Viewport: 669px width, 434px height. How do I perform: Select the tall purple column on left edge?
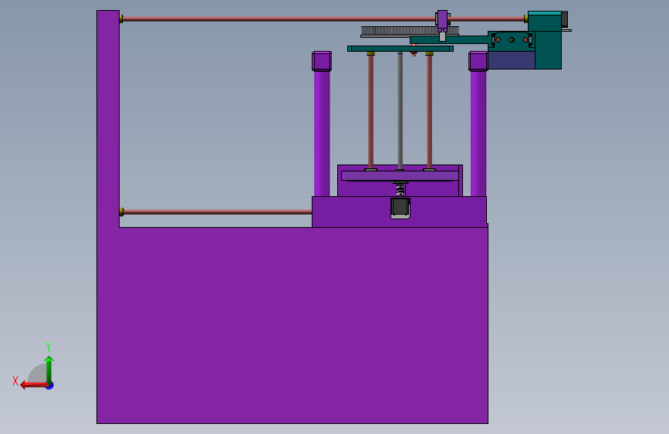[108, 119]
